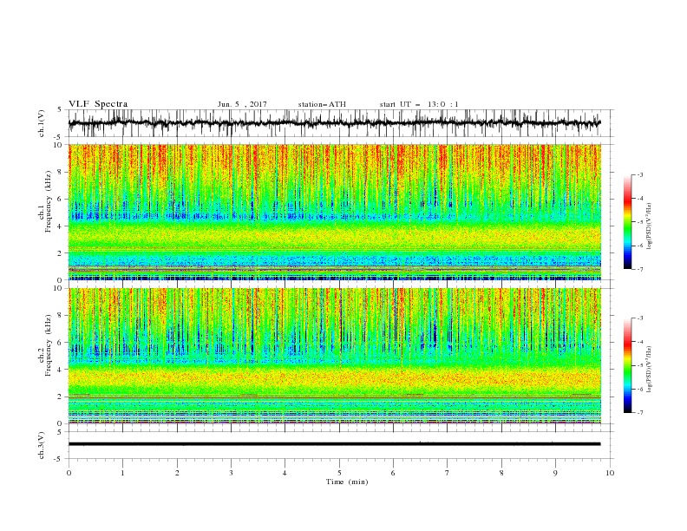Click the ch.2 spectrogram color scale bar

[x=627, y=365]
